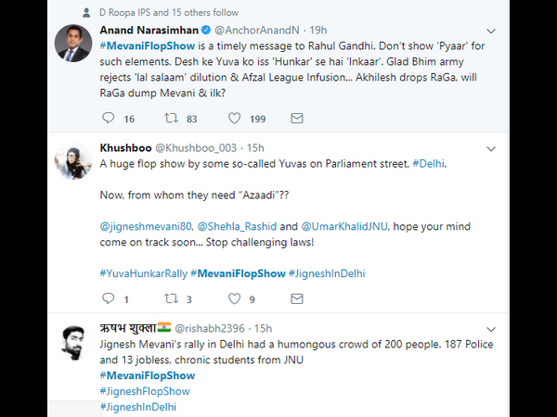Reply to Khushboo's tweet
Viewport: 557px width, 417px height.
click(x=109, y=299)
